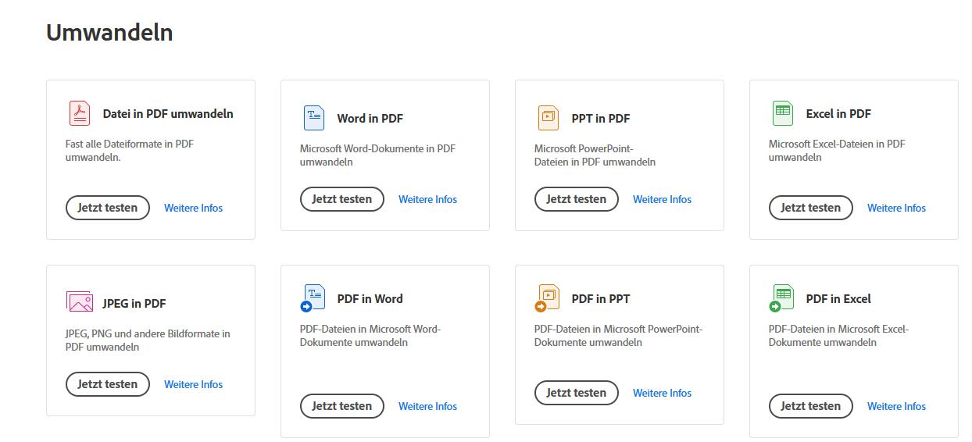This screenshot has width=972, height=442.
Task: Click the blue Word in PDF document icon
Action: coord(313,118)
